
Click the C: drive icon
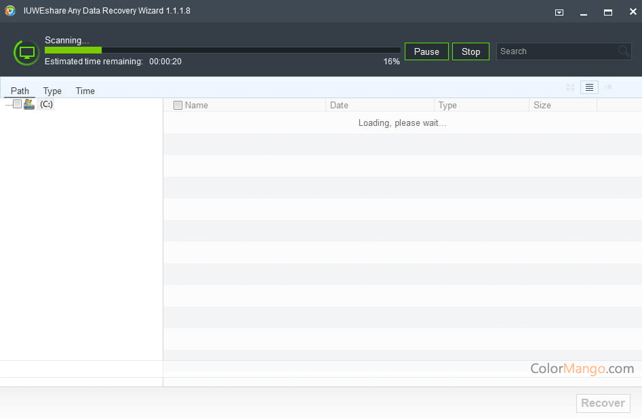click(x=29, y=104)
